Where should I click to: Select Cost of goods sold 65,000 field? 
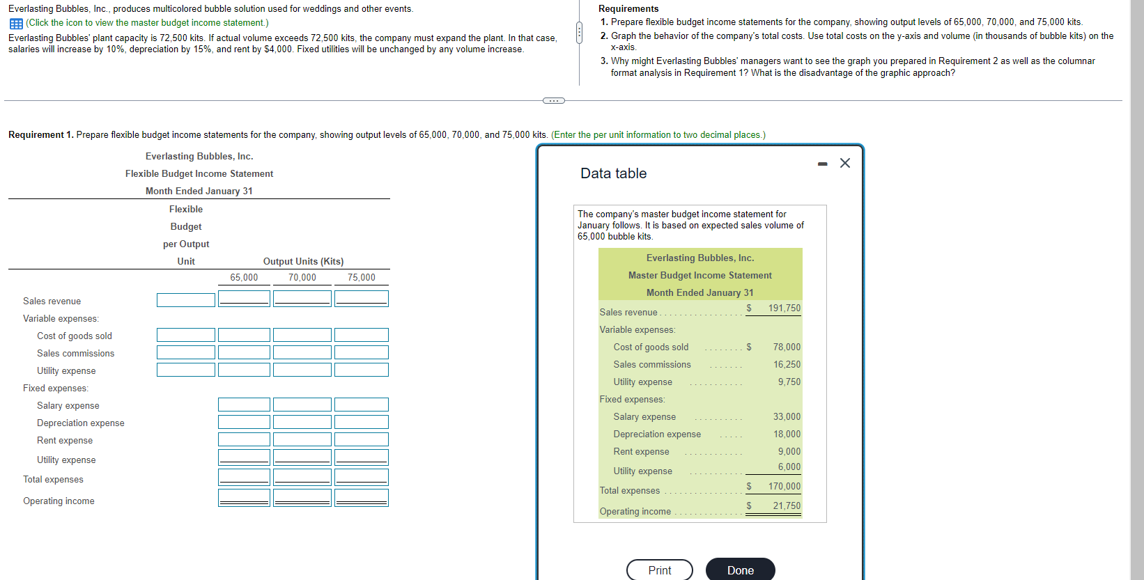(x=244, y=335)
